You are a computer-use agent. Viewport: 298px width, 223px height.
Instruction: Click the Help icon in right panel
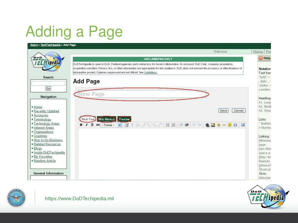click(x=261, y=58)
